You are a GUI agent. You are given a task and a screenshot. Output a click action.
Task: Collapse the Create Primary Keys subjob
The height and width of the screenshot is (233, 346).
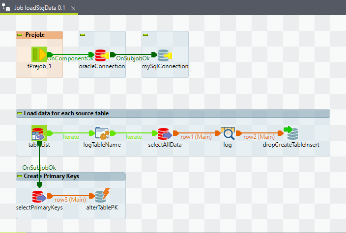(x=20, y=176)
